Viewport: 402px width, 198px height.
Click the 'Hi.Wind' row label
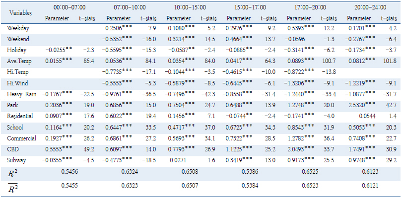click(17, 83)
